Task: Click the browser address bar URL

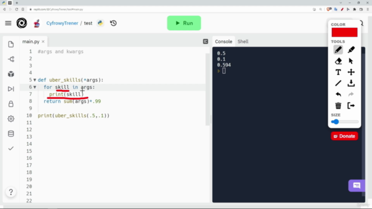Action: point(58,9)
